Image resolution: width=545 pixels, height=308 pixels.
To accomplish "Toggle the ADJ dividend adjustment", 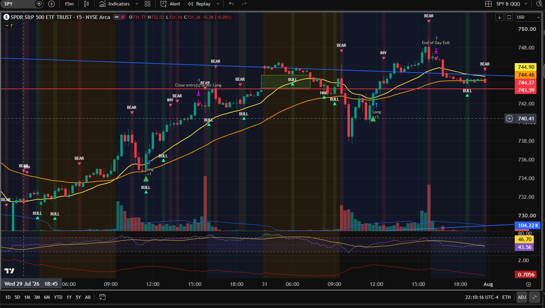I will pyautogui.click(x=522, y=297).
